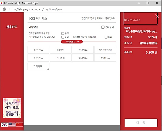
Task: Check 동의 for 개인정보 제공 및 위탁안내
Action: click(x=106, y=37)
